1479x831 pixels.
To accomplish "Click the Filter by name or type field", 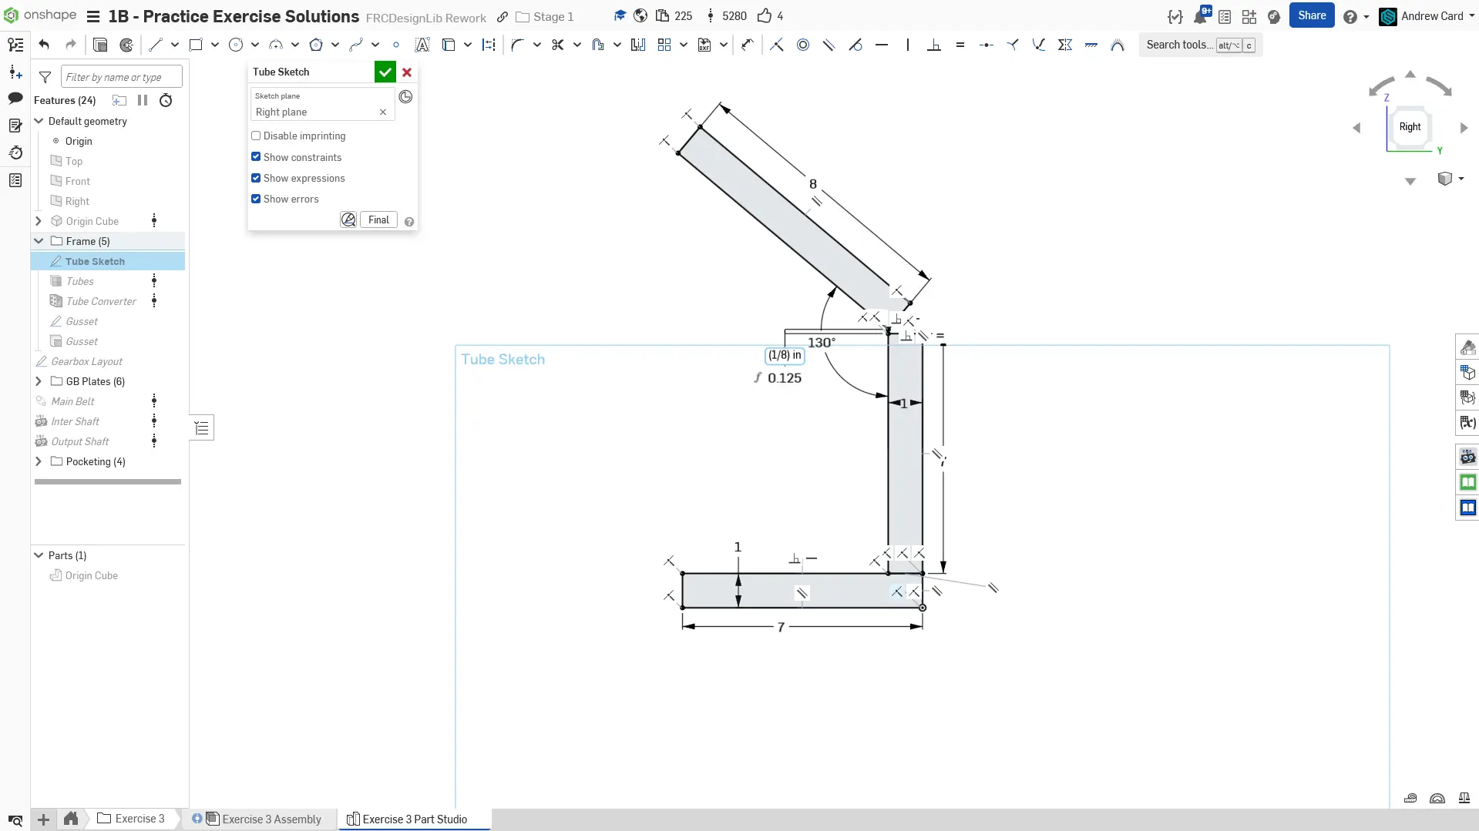I will tap(121, 77).
